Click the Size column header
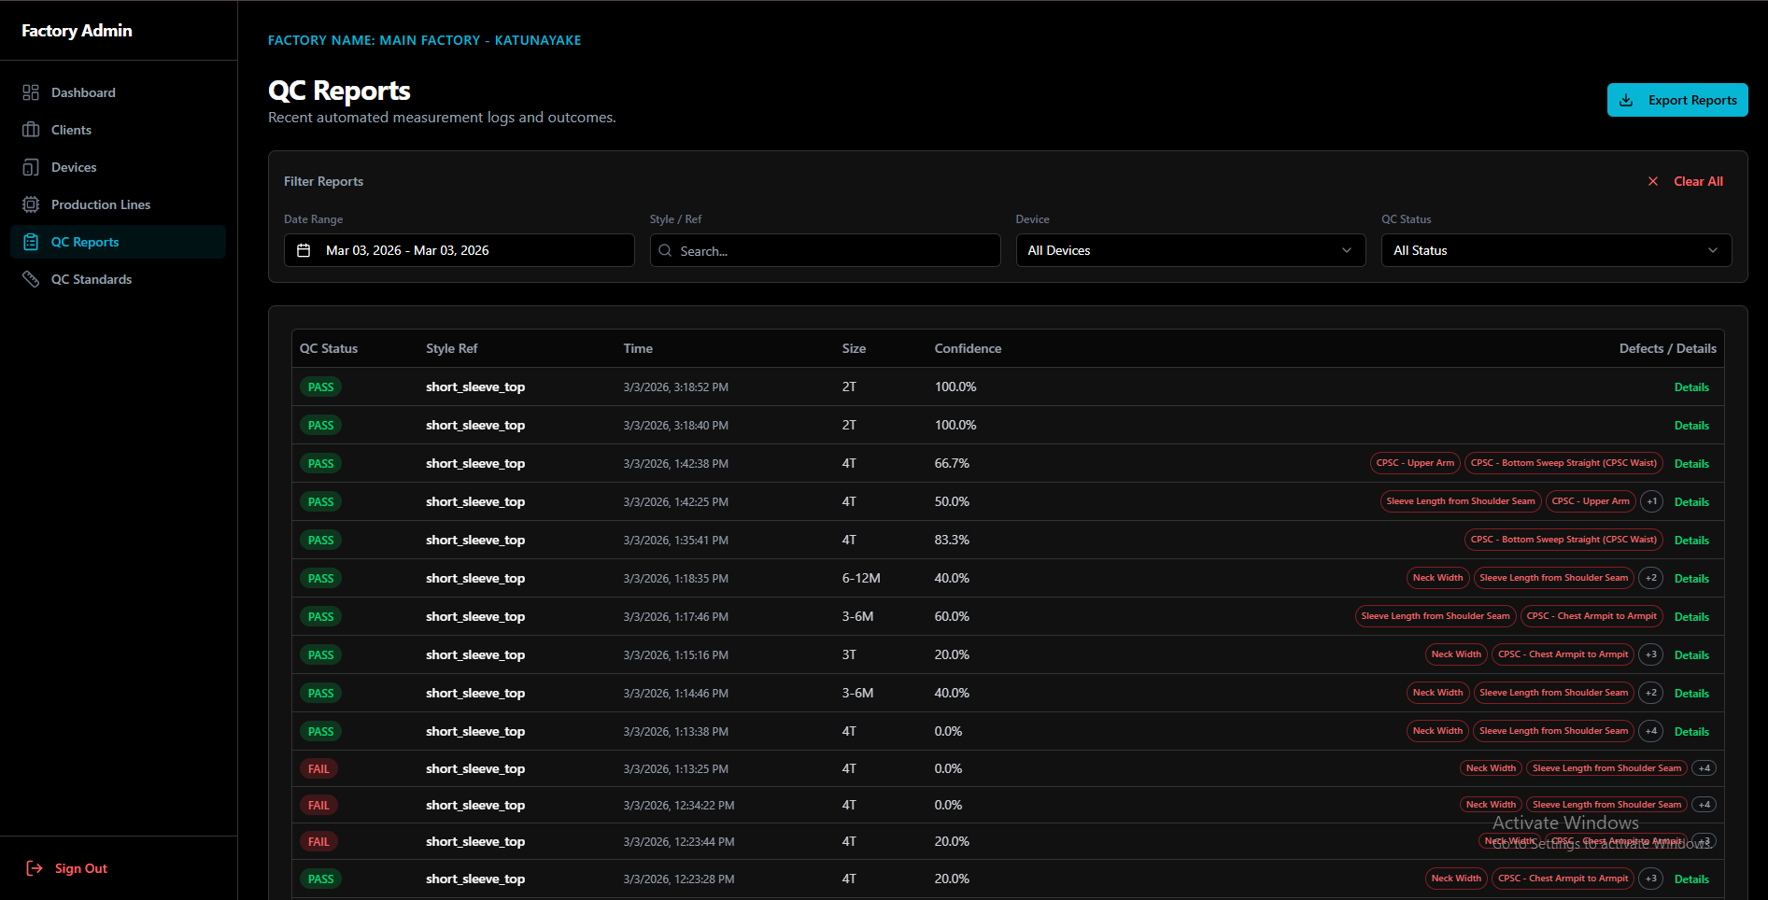Image resolution: width=1768 pixels, height=900 pixels. [854, 348]
